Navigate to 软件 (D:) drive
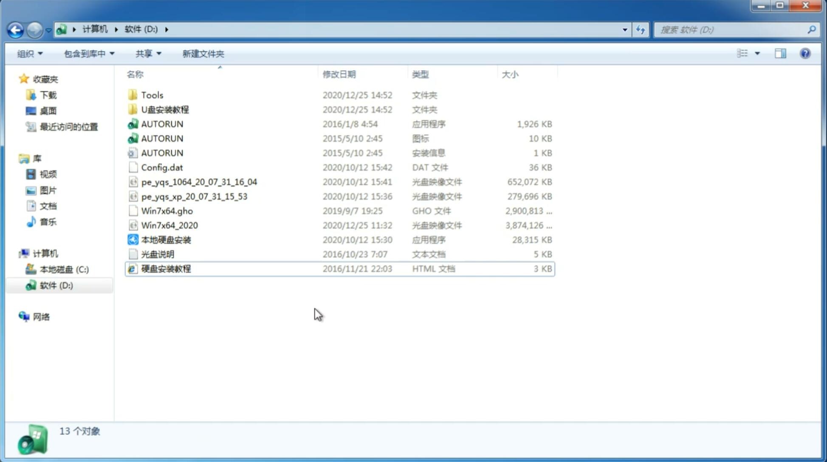 (x=56, y=285)
